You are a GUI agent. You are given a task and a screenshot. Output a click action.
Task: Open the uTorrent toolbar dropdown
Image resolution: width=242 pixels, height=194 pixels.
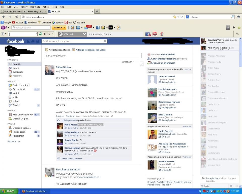click(84, 34)
